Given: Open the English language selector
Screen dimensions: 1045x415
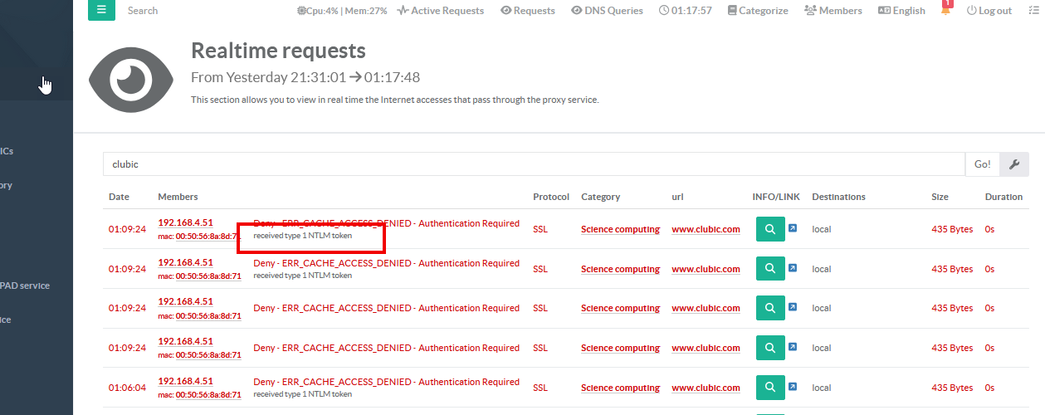Looking at the screenshot, I should (x=901, y=11).
